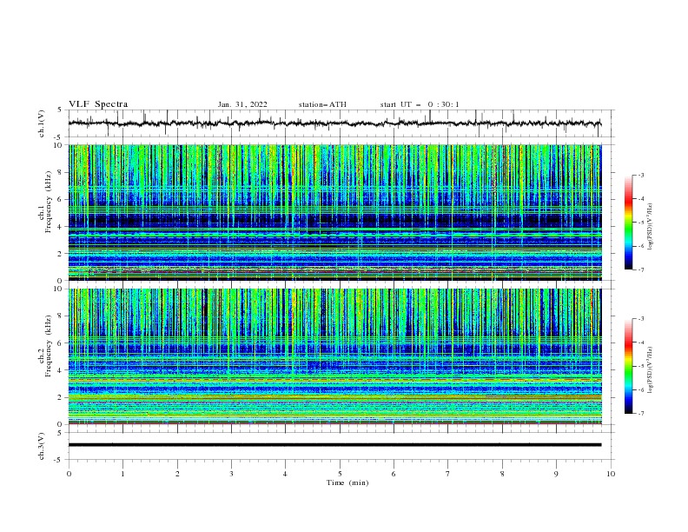688x532 pixels.
Task: Click the "-3" tick on ch.1 colorbar
Action: point(640,175)
